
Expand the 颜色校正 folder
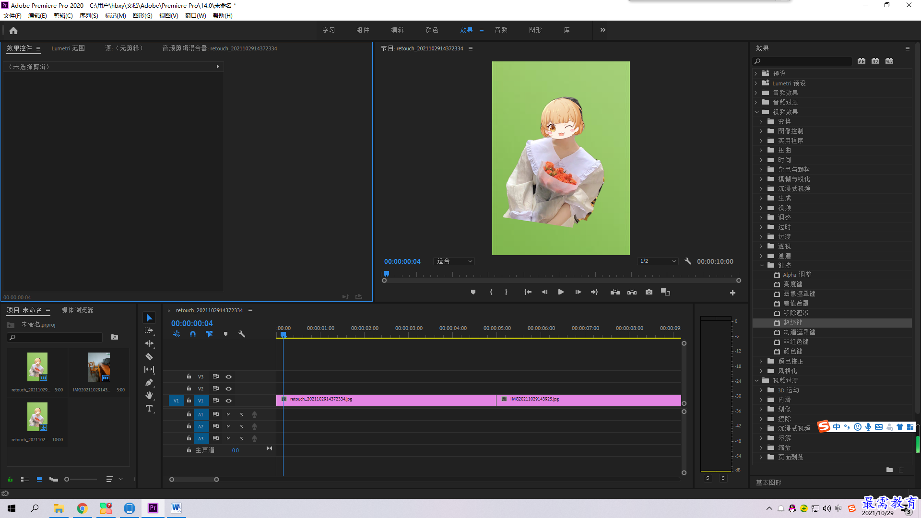(761, 361)
